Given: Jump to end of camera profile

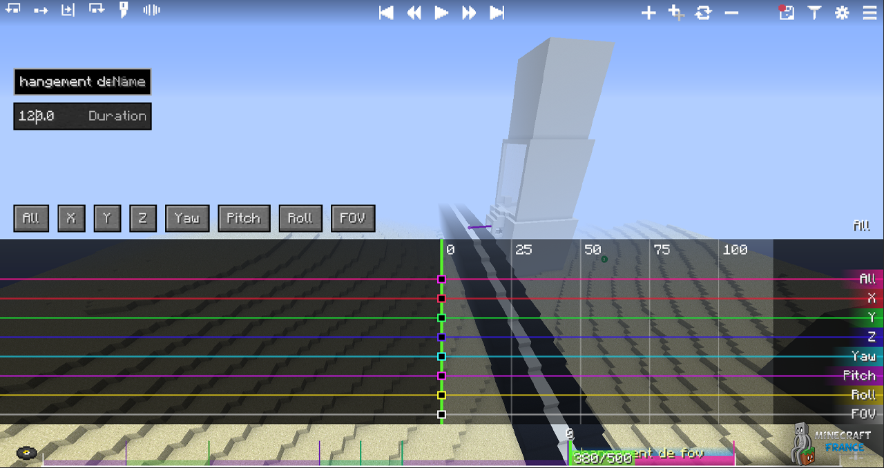Looking at the screenshot, I should point(497,12).
